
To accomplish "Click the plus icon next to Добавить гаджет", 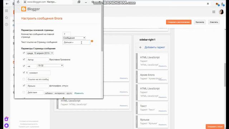I will click(140, 47).
